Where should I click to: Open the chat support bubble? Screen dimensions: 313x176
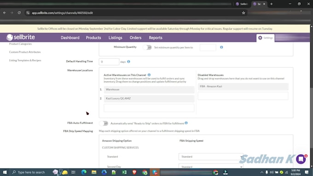[301, 159]
